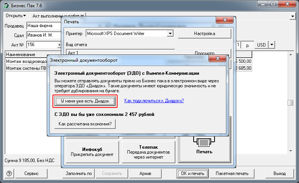Click the Архив button

pyautogui.click(x=145, y=173)
